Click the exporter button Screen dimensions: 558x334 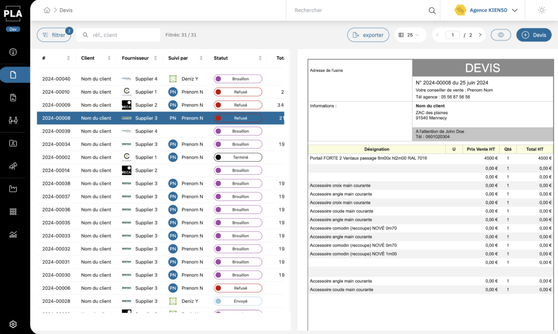(368, 34)
